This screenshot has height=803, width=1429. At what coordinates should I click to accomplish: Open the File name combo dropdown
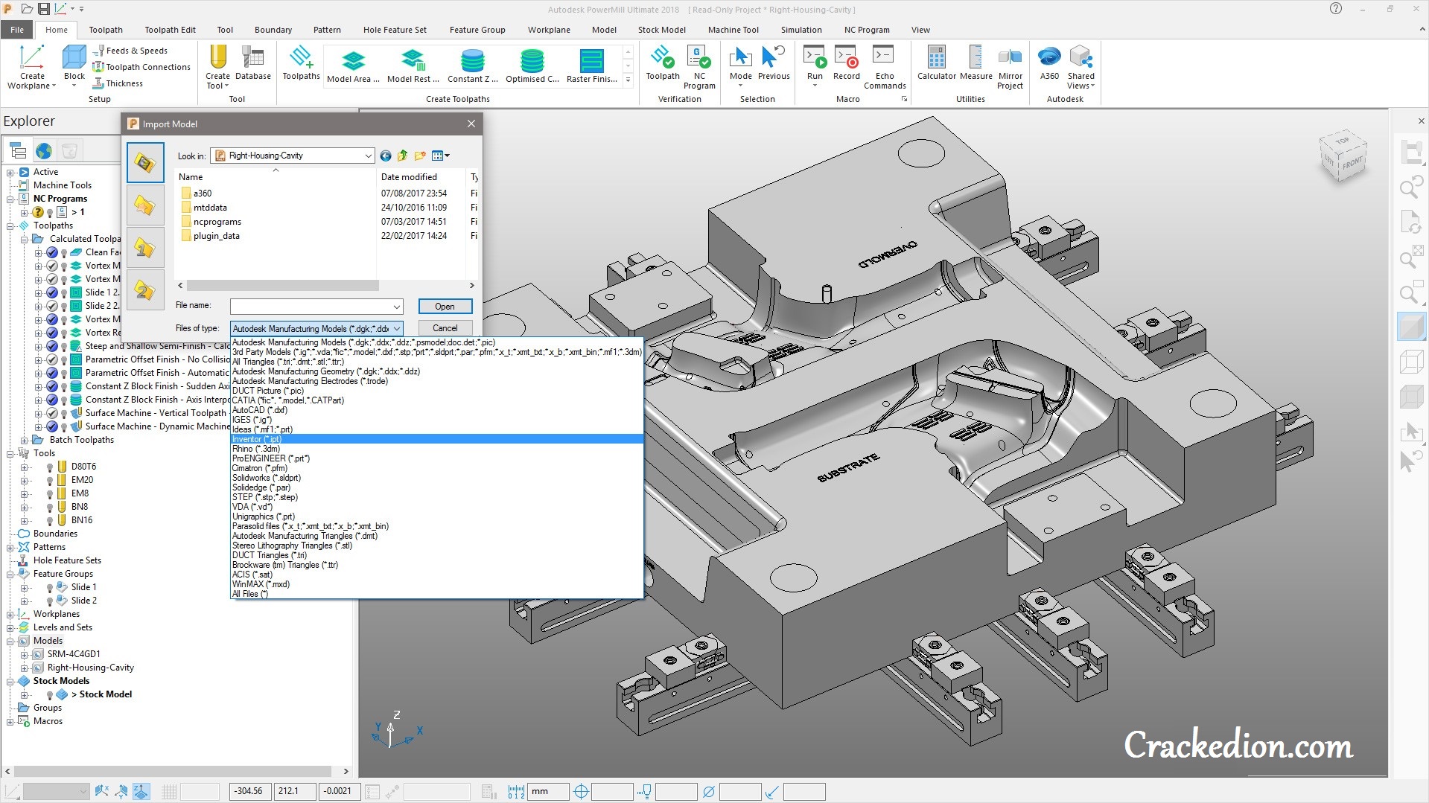(x=396, y=307)
